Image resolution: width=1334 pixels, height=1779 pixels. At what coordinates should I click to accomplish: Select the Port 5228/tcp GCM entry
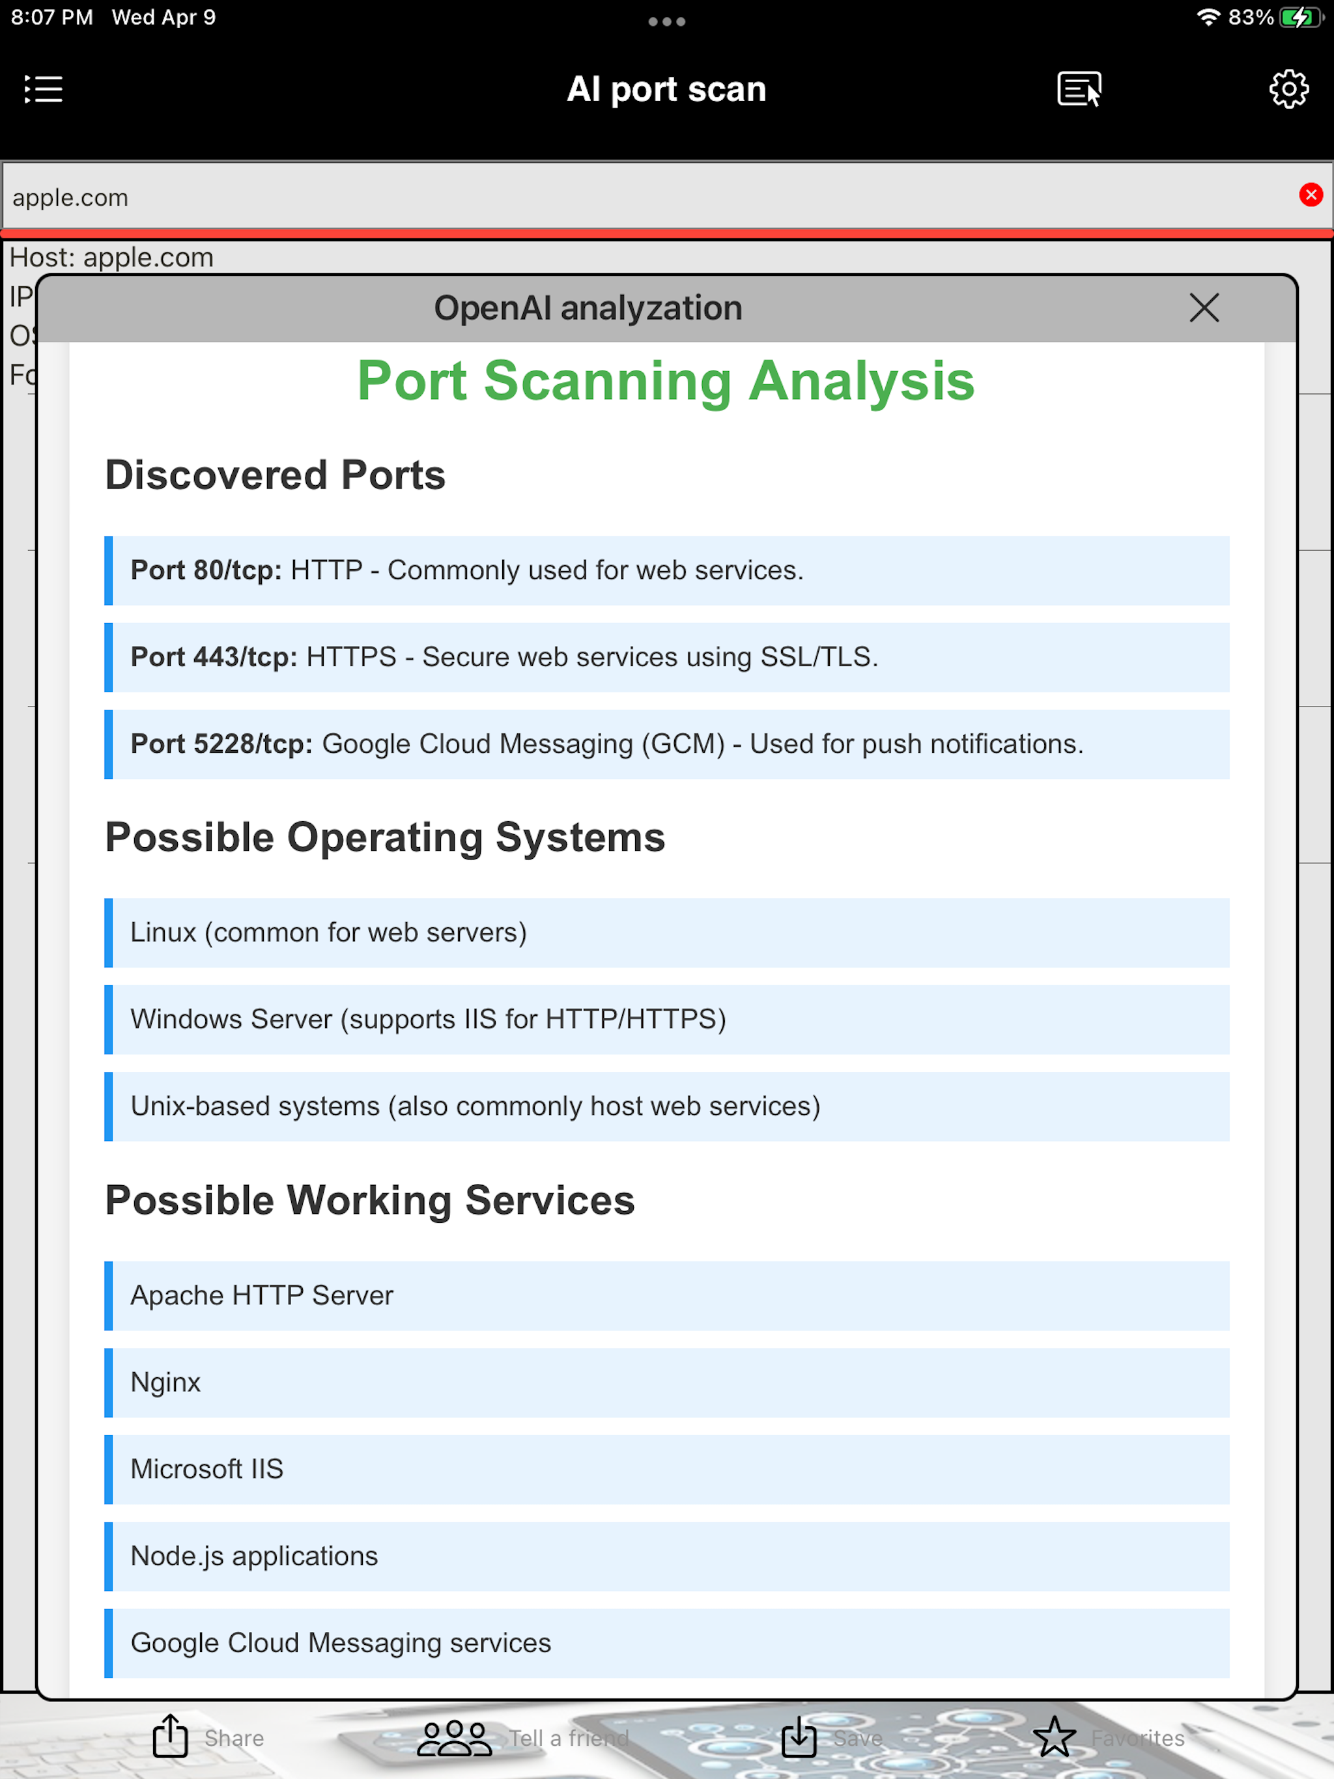(667, 744)
